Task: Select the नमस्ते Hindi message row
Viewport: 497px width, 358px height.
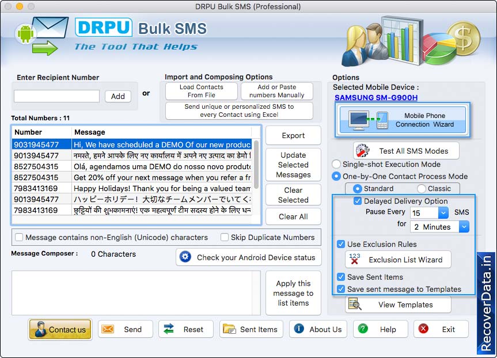Action: (132, 155)
